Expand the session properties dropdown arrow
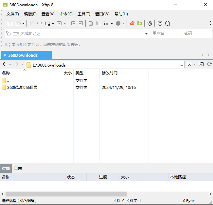The width and height of the screenshot is (213, 205). [53, 24]
